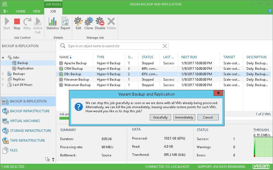Click the Veeam logo in status bar

click(x=261, y=166)
